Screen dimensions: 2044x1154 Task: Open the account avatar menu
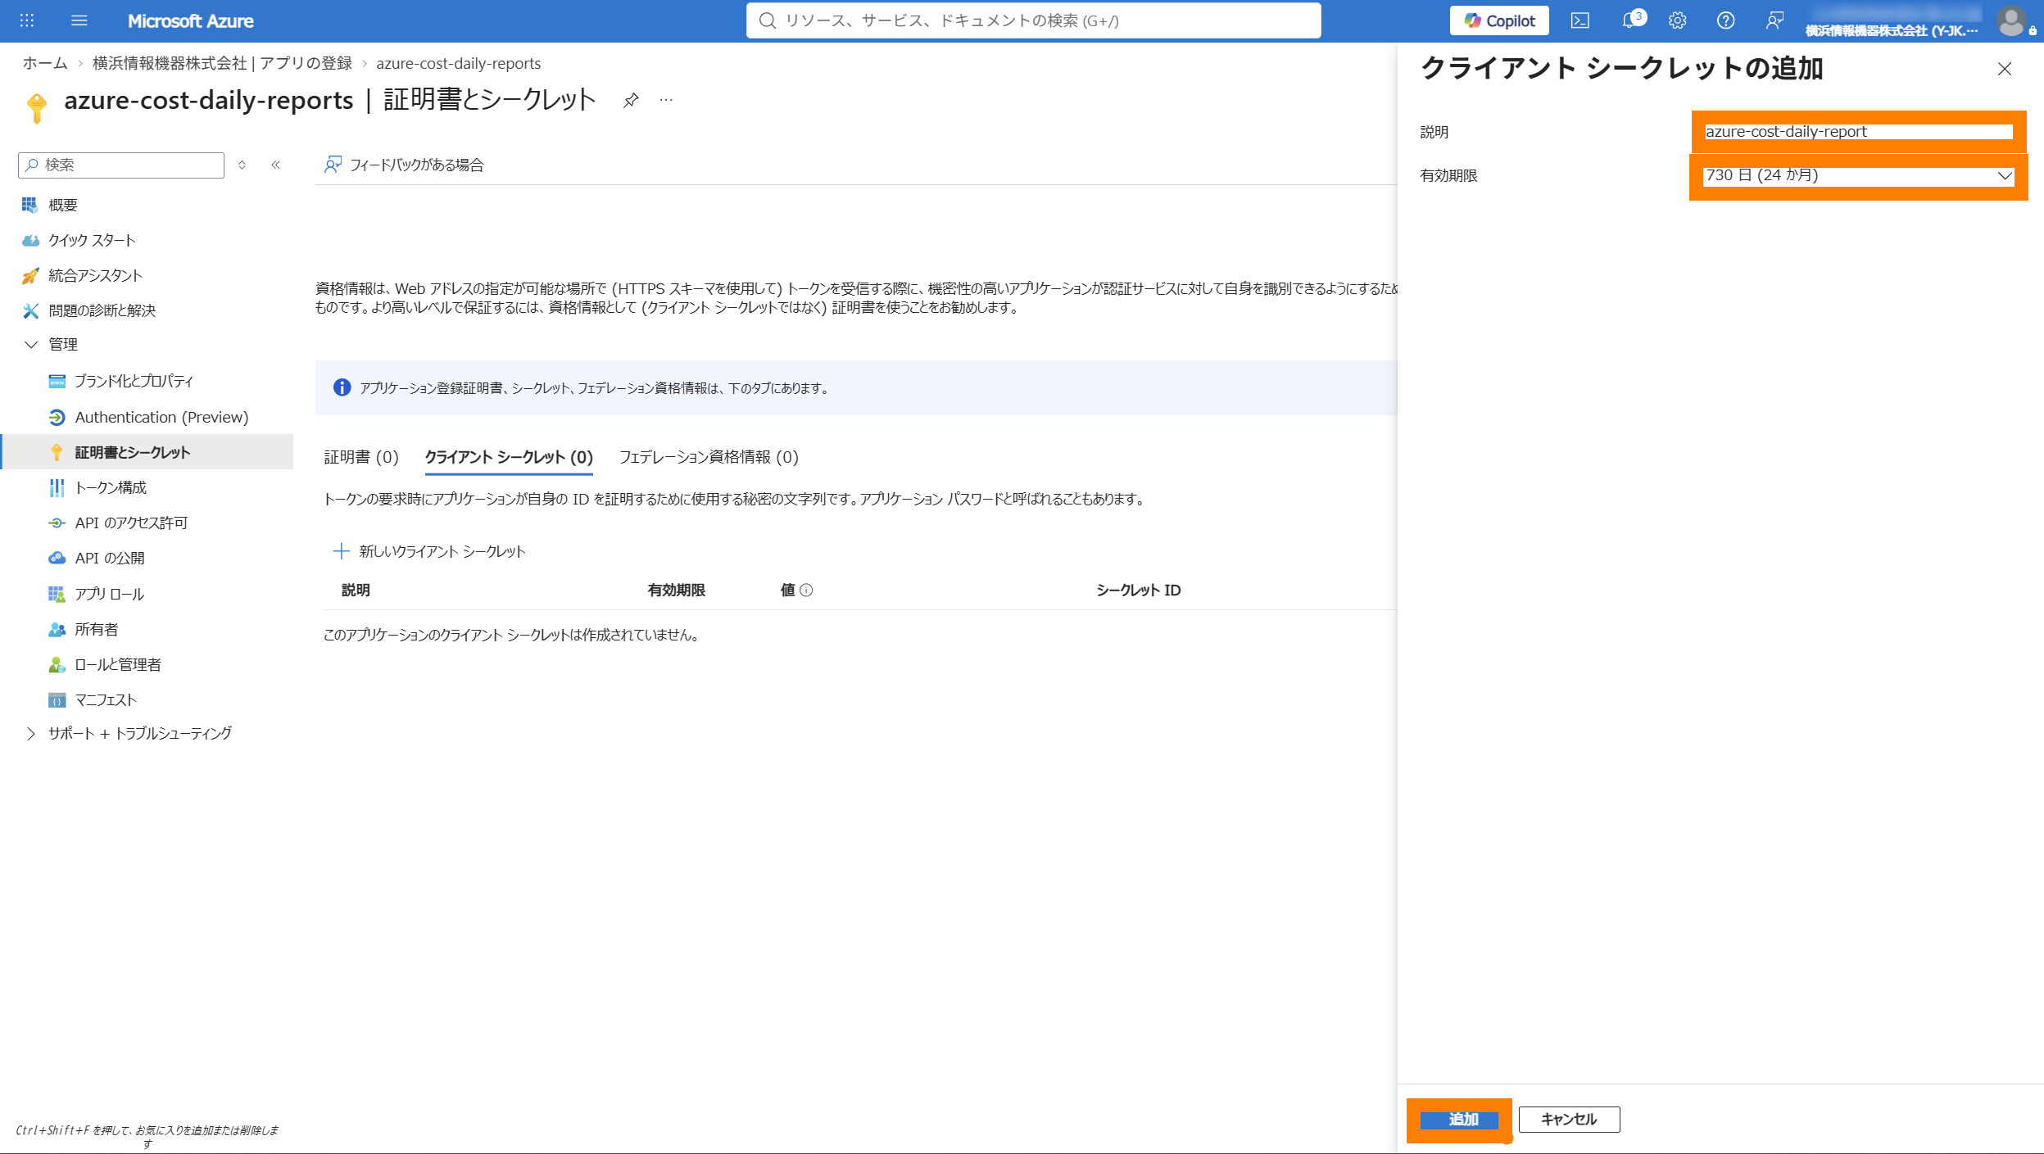tap(2011, 20)
